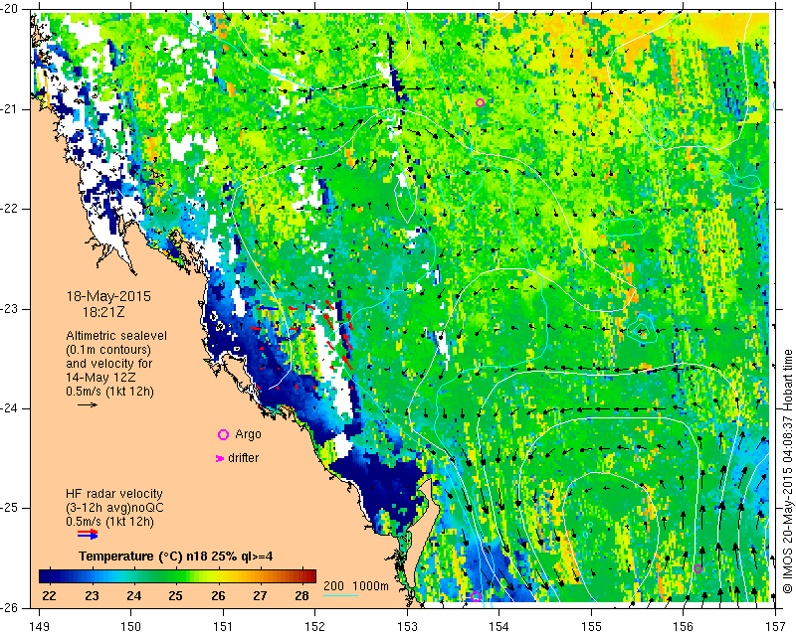Viewport: 796px width, 636px height.
Task: Click the longitude axis label '157'
Action: [775, 627]
